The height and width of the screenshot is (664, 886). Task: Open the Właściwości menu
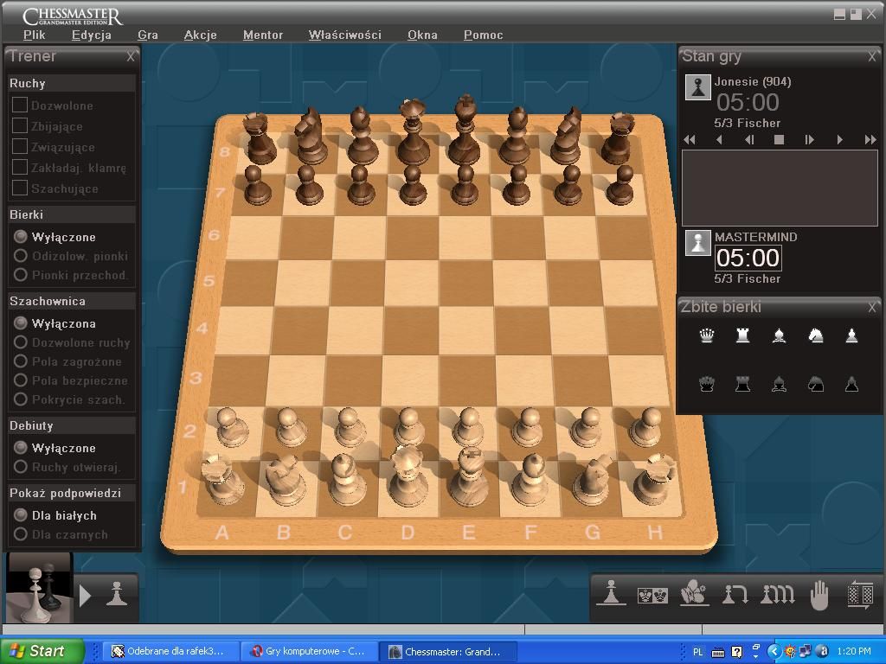(344, 35)
